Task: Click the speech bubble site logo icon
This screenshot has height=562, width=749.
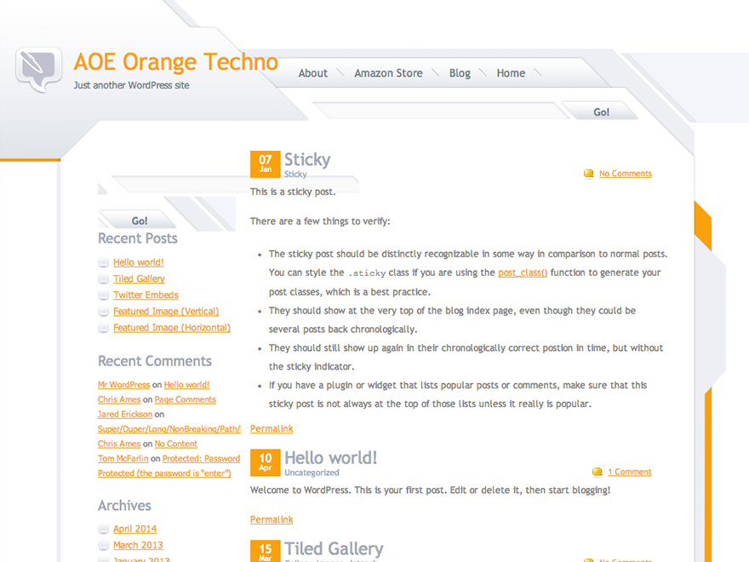Action: pyautogui.click(x=36, y=64)
